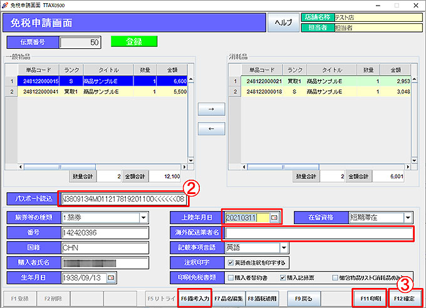This screenshot has height=308, width=426.
Task: Open calendar picker for 上陸年月日
Action: 274,218
